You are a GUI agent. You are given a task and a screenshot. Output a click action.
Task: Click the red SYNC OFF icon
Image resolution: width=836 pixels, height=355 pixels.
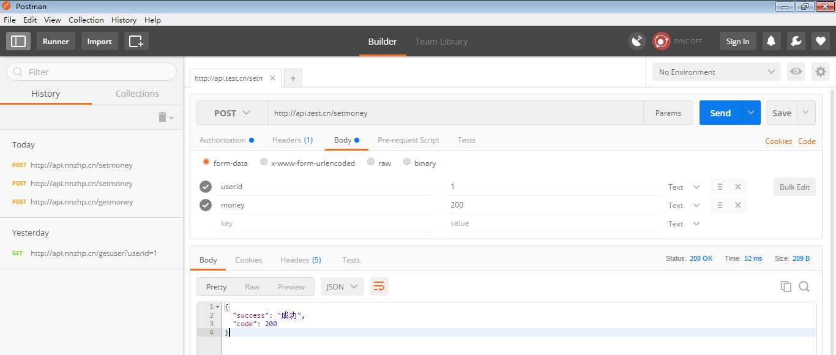coord(661,41)
